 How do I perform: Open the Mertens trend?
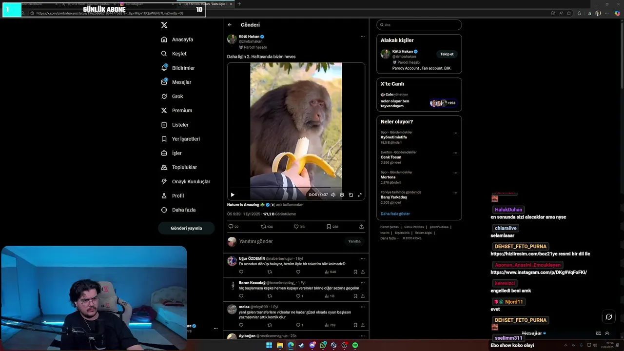click(x=388, y=177)
